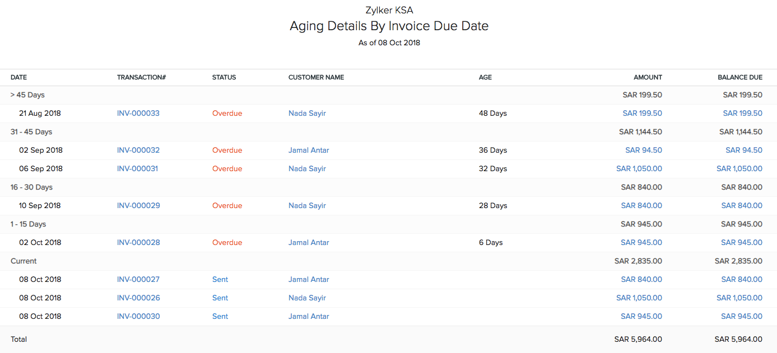Select the > 45 Days group row

click(x=27, y=95)
